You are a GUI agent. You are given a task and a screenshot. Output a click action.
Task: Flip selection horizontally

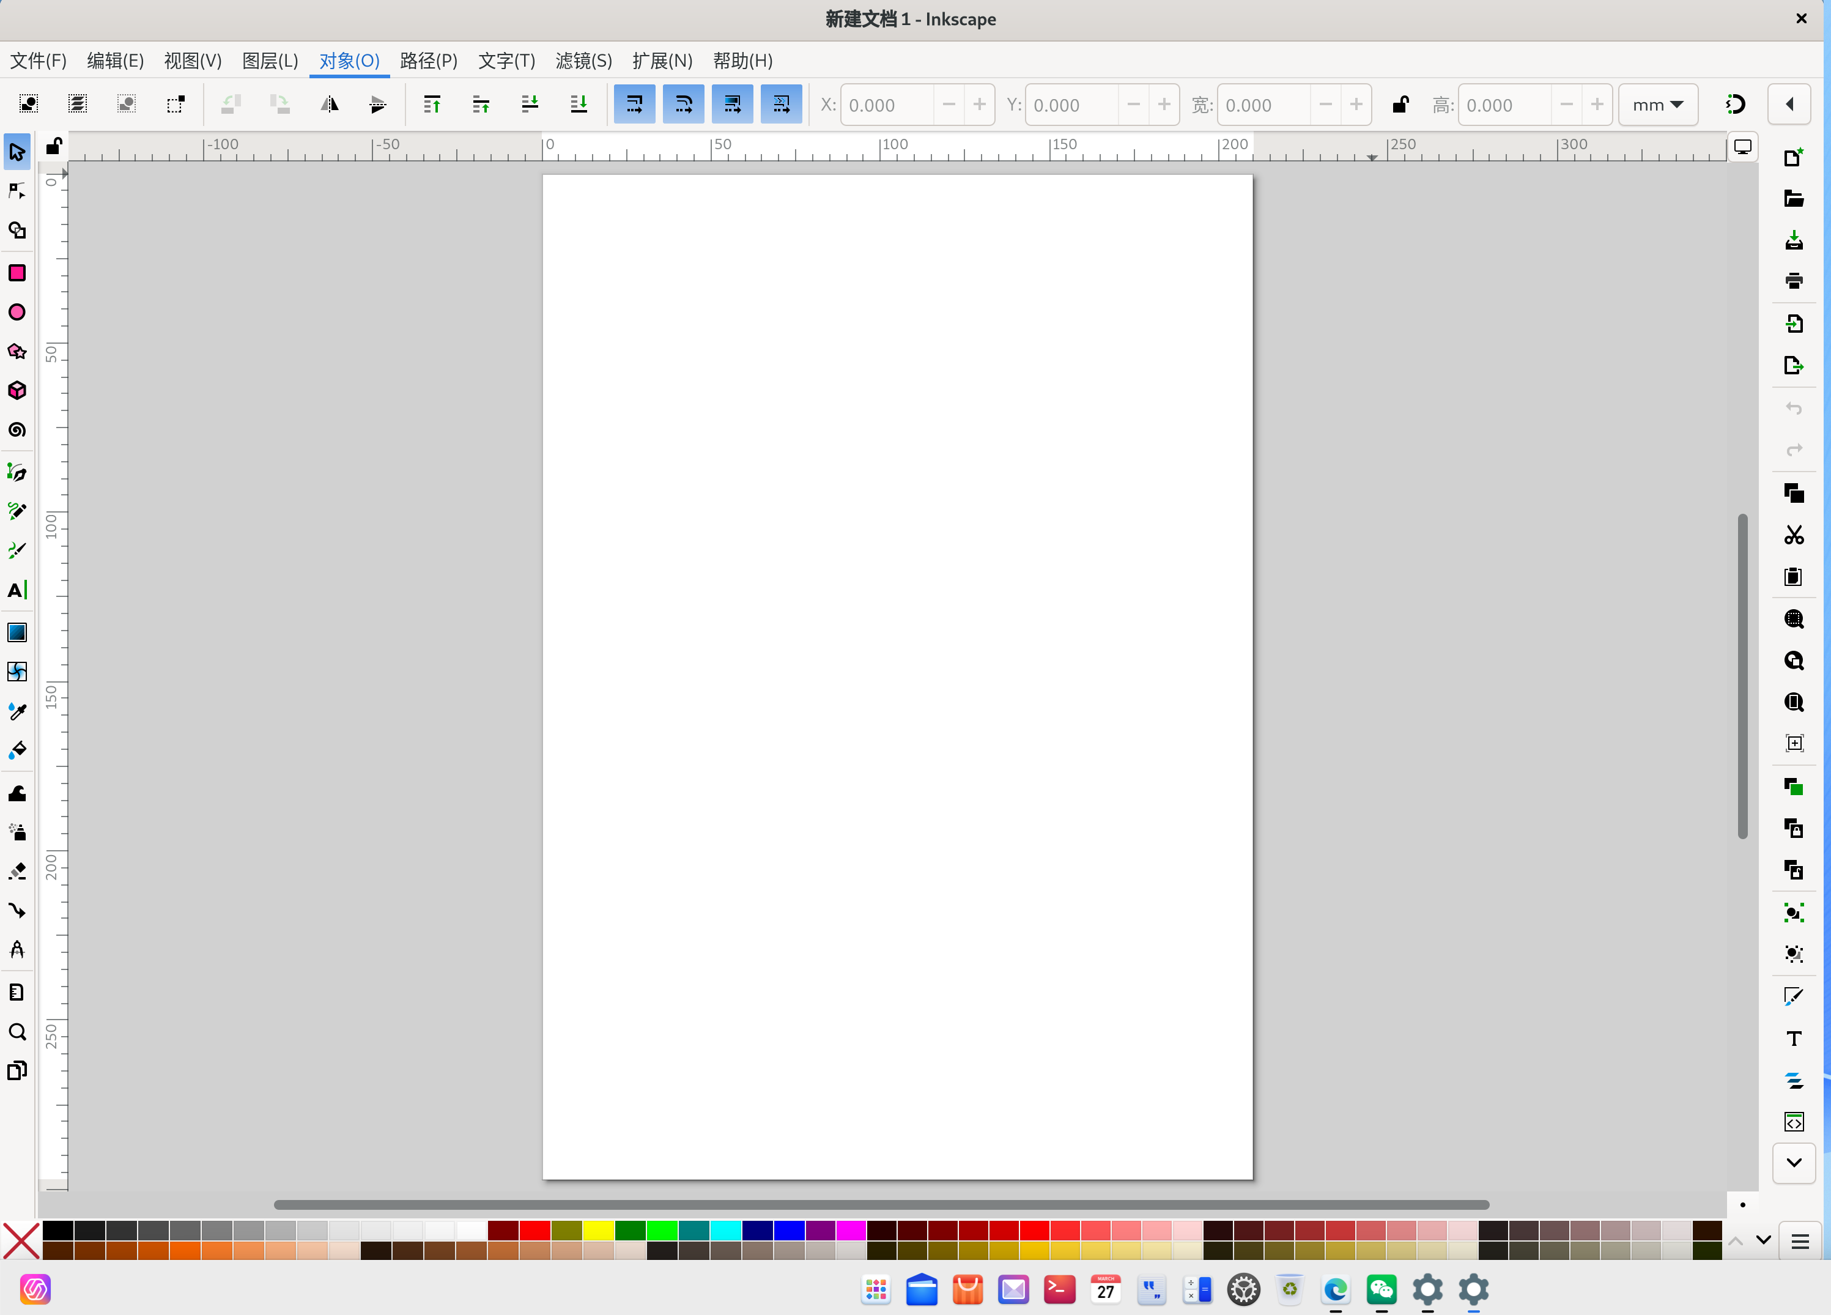(330, 104)
